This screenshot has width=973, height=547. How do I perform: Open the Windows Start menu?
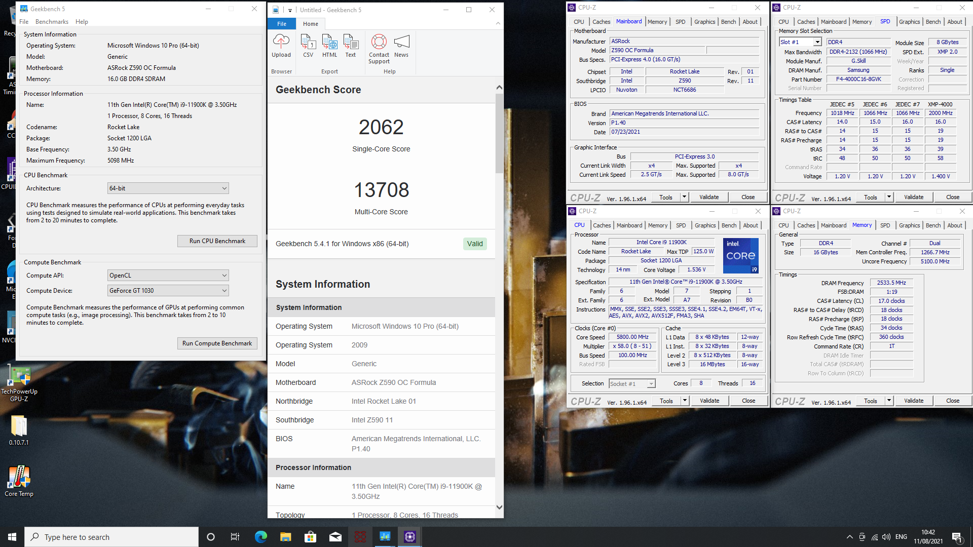point(12,537)
